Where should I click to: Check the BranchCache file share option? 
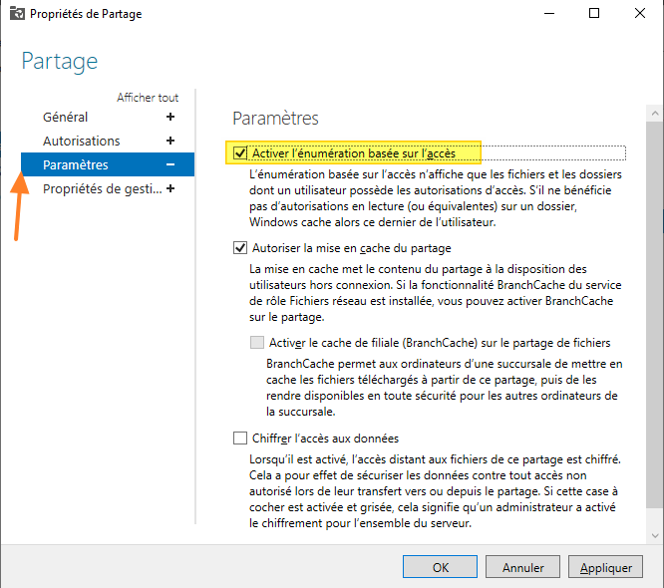tap(257, 342)
